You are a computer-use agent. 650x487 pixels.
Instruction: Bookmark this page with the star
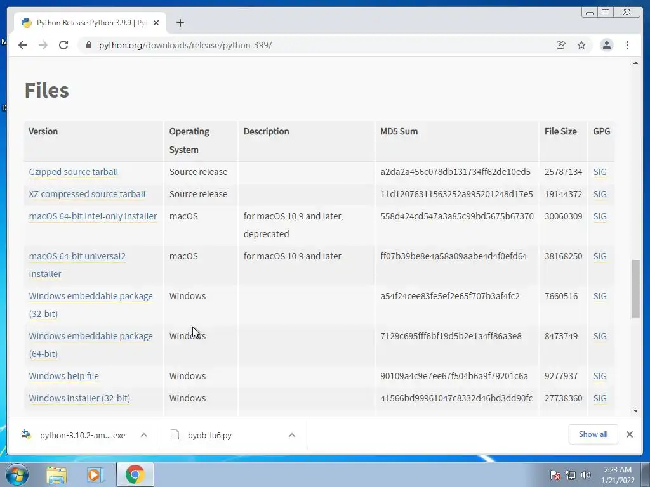tap(581, 45)
